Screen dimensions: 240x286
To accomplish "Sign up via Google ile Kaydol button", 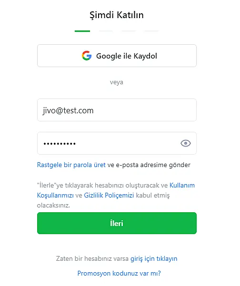I will point(117,56).
